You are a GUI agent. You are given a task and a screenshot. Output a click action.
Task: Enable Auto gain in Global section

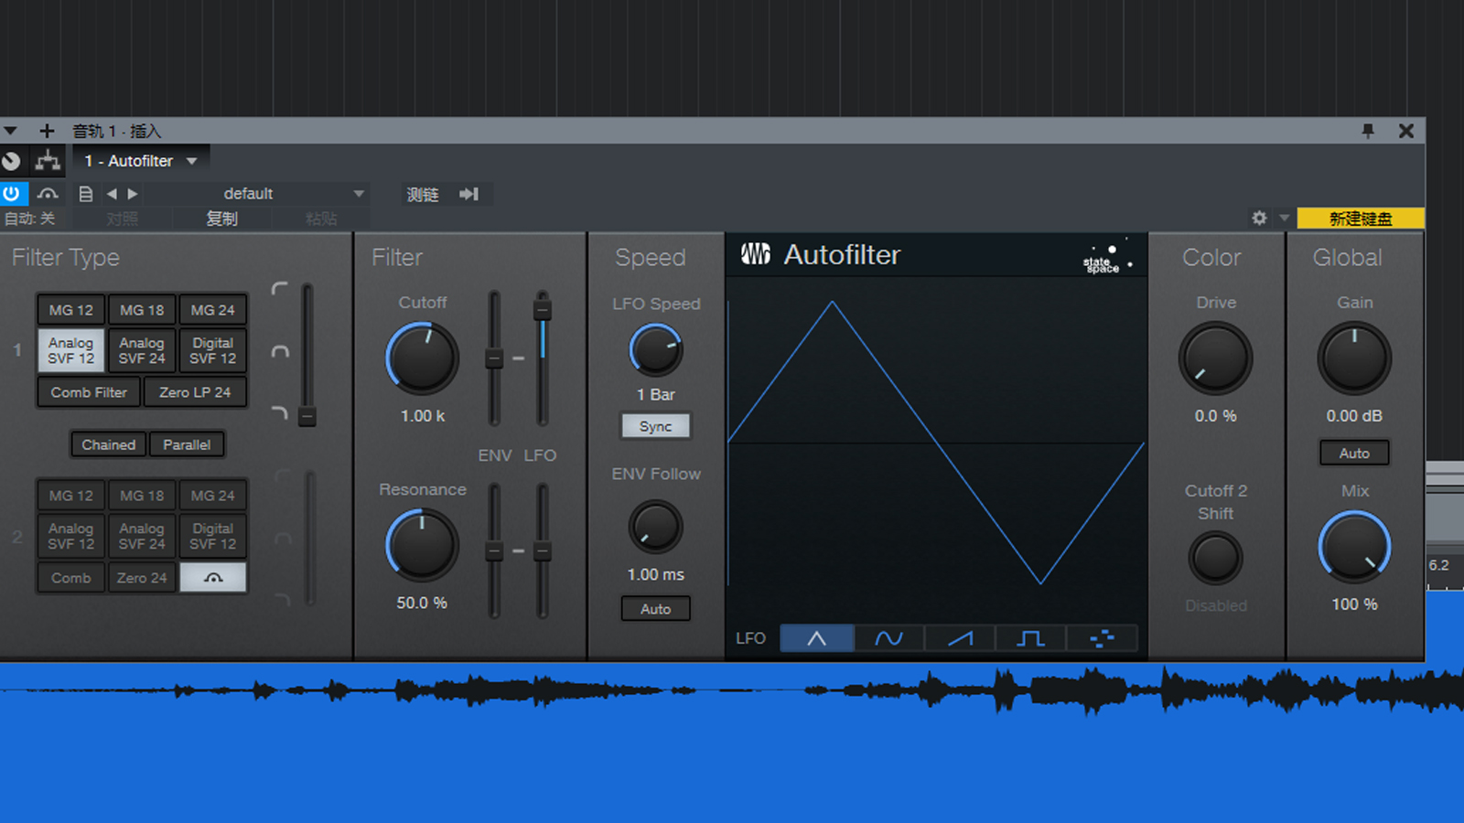1354,454
